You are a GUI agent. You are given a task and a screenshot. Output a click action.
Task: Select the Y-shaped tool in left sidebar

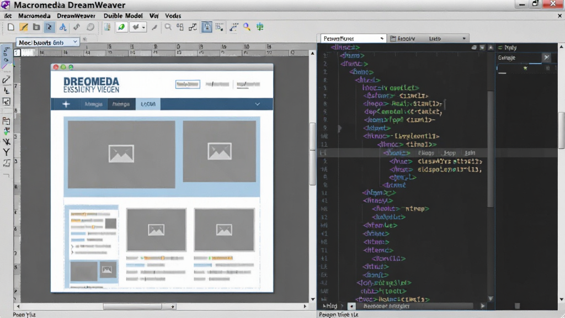click(6, 152)
